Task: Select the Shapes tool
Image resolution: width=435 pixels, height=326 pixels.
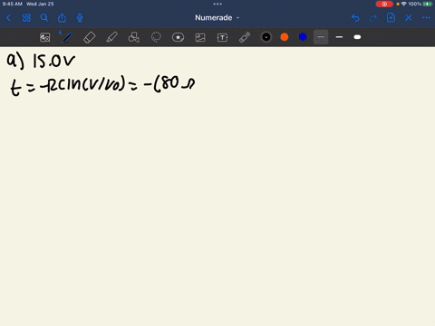Action: (x=134, y=37)
